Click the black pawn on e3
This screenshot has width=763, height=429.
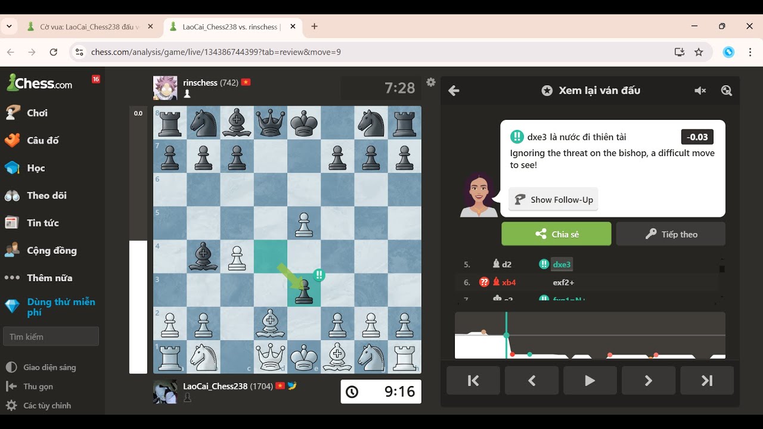pyautogui.click(x=304, y=290)
